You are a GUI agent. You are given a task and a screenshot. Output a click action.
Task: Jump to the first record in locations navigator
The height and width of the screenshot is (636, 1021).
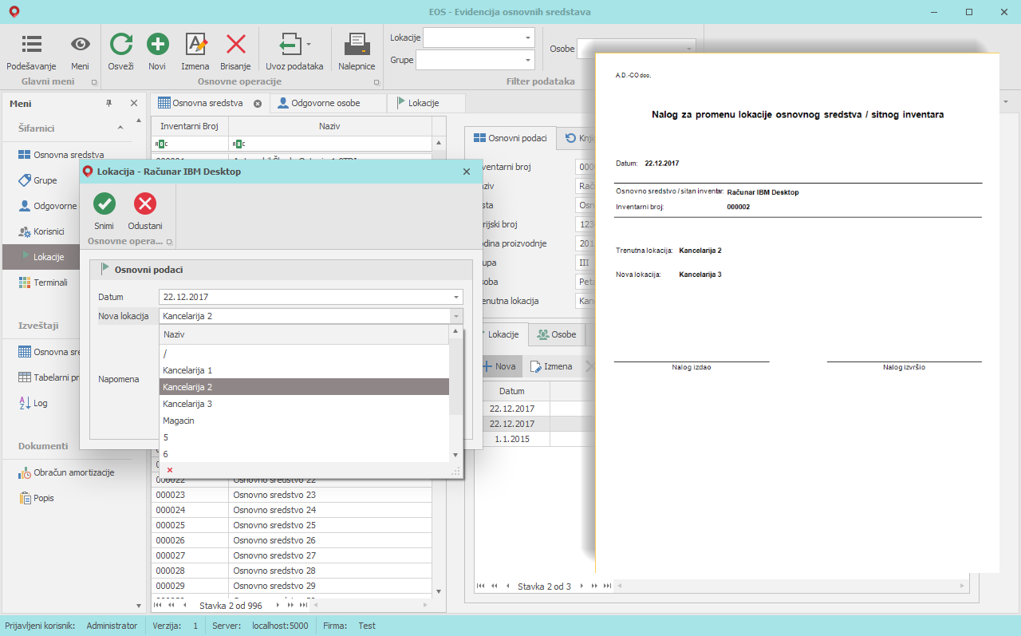click(x=480, y=586)
